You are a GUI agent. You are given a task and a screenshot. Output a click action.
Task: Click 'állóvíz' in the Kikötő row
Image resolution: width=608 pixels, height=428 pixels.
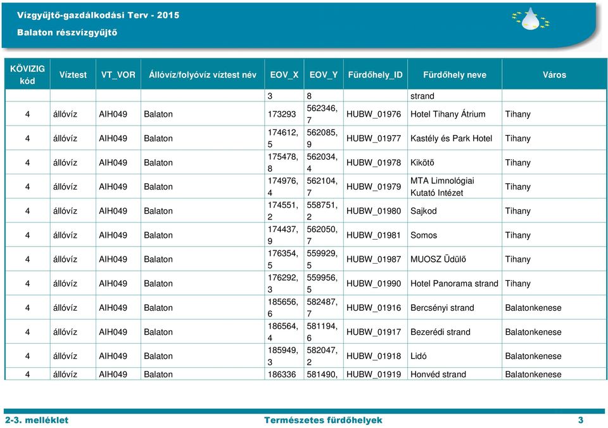pos(65,162)
